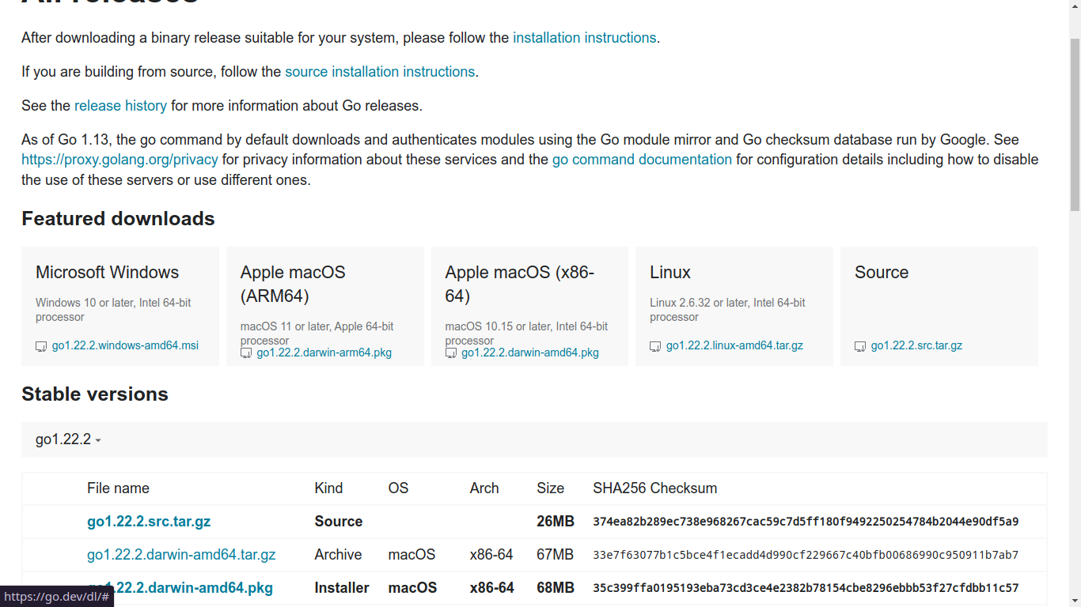Viewport: 1081px width, 607px height.
Task: Download featured go1.22.2.linux-amd64.tar.gz archive
Action: coord(734,345)
